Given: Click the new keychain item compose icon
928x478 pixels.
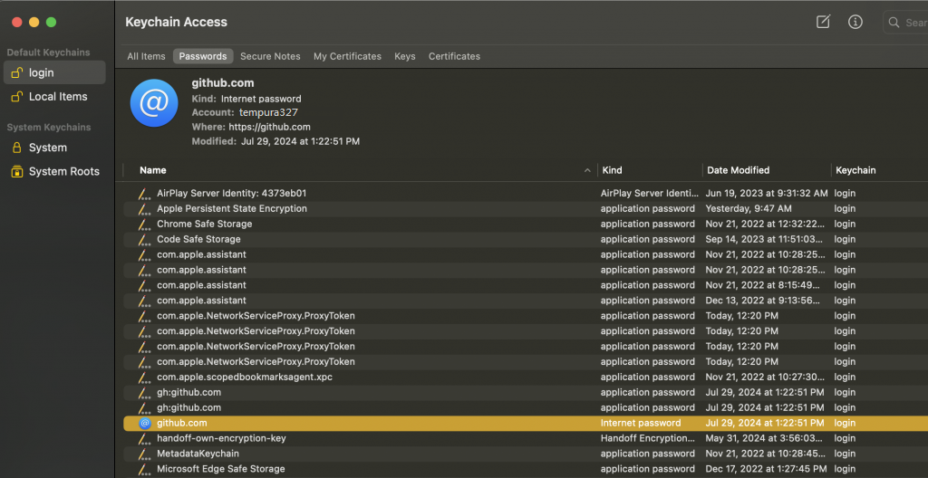Looking at the screenshot, I should [x=823, y=22].
